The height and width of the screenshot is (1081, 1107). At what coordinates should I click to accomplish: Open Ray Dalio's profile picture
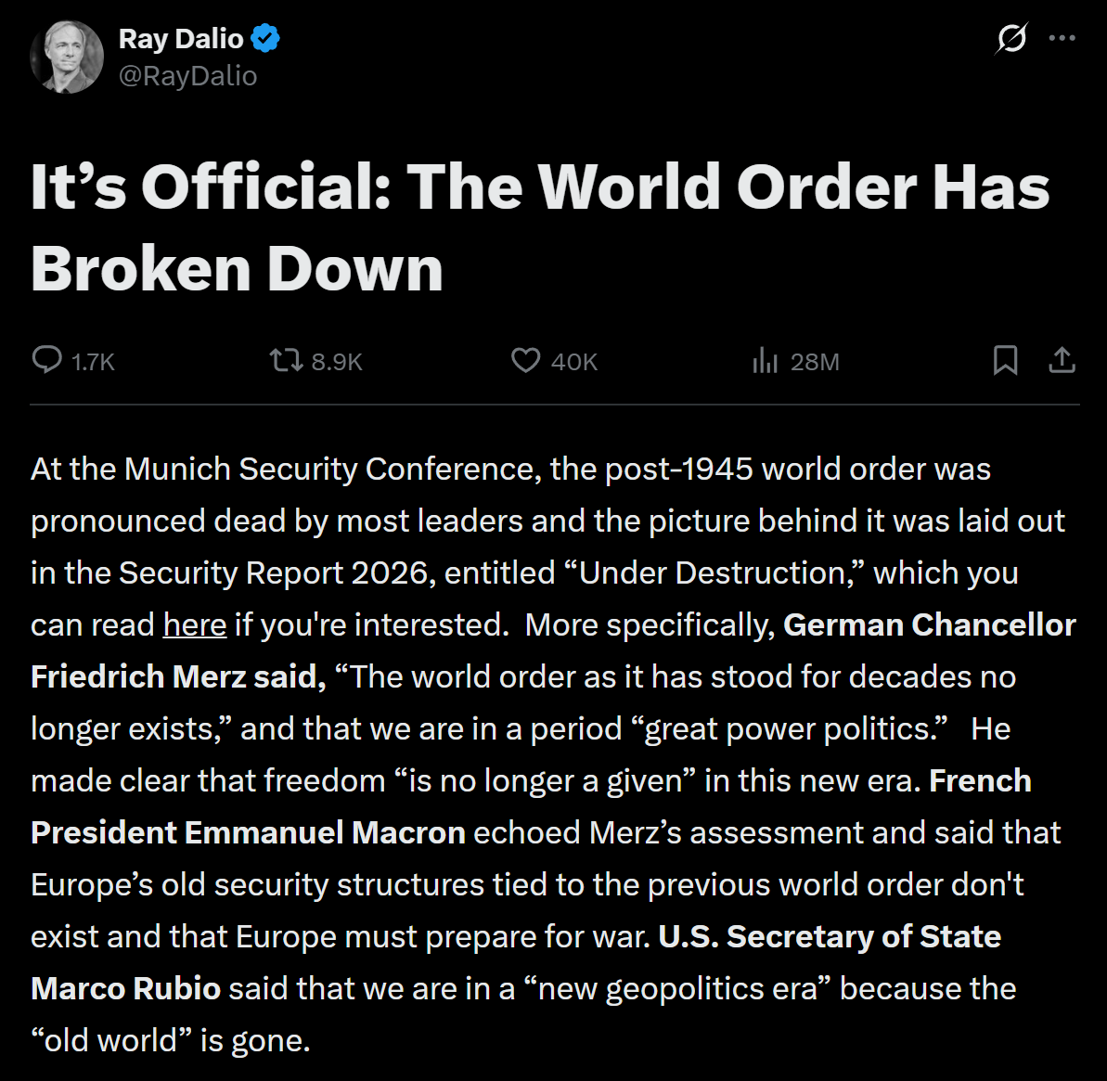(67, 57)
